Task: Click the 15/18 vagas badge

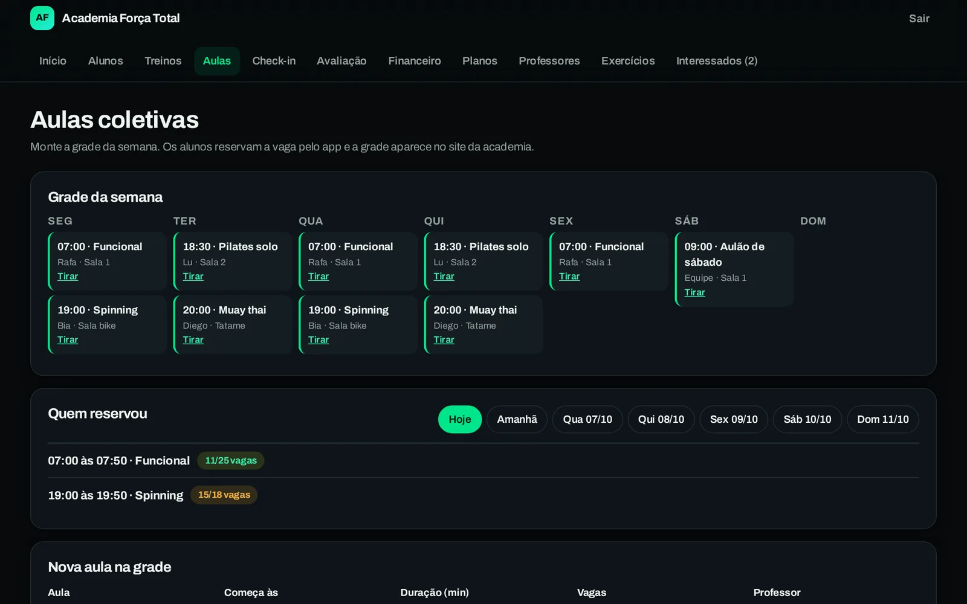Action: (x=224, y=495)
